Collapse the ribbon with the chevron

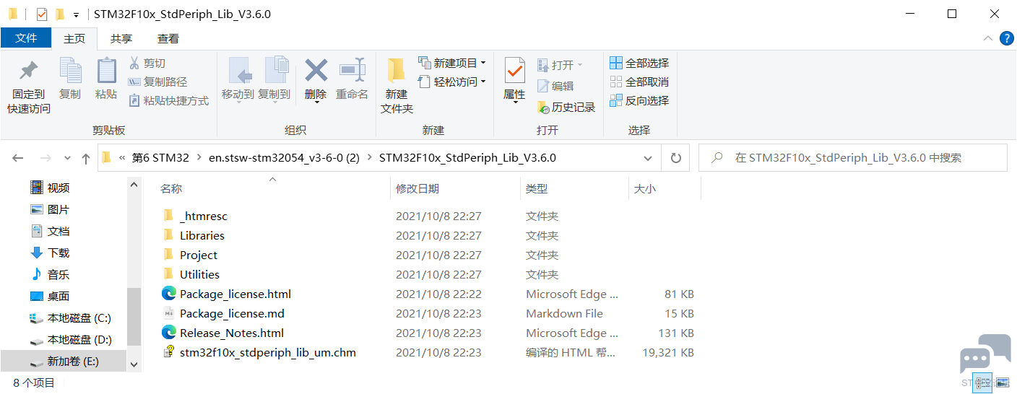point(988,39)
